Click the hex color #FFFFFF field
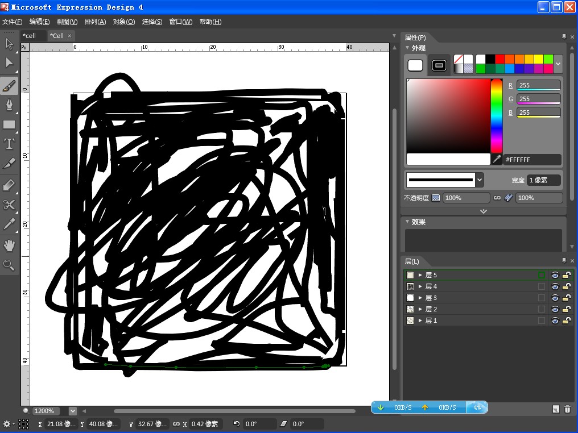 click(532, 160)
